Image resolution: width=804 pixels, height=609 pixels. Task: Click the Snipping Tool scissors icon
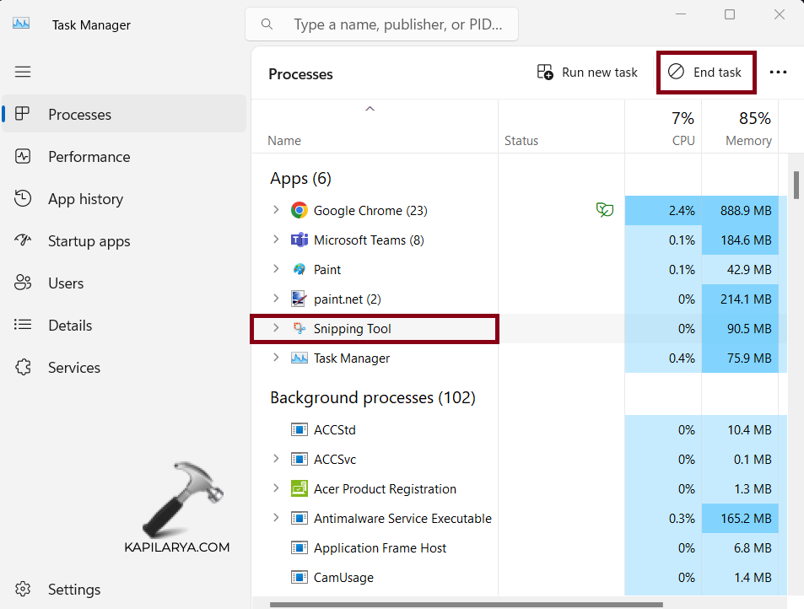point(299,328)
